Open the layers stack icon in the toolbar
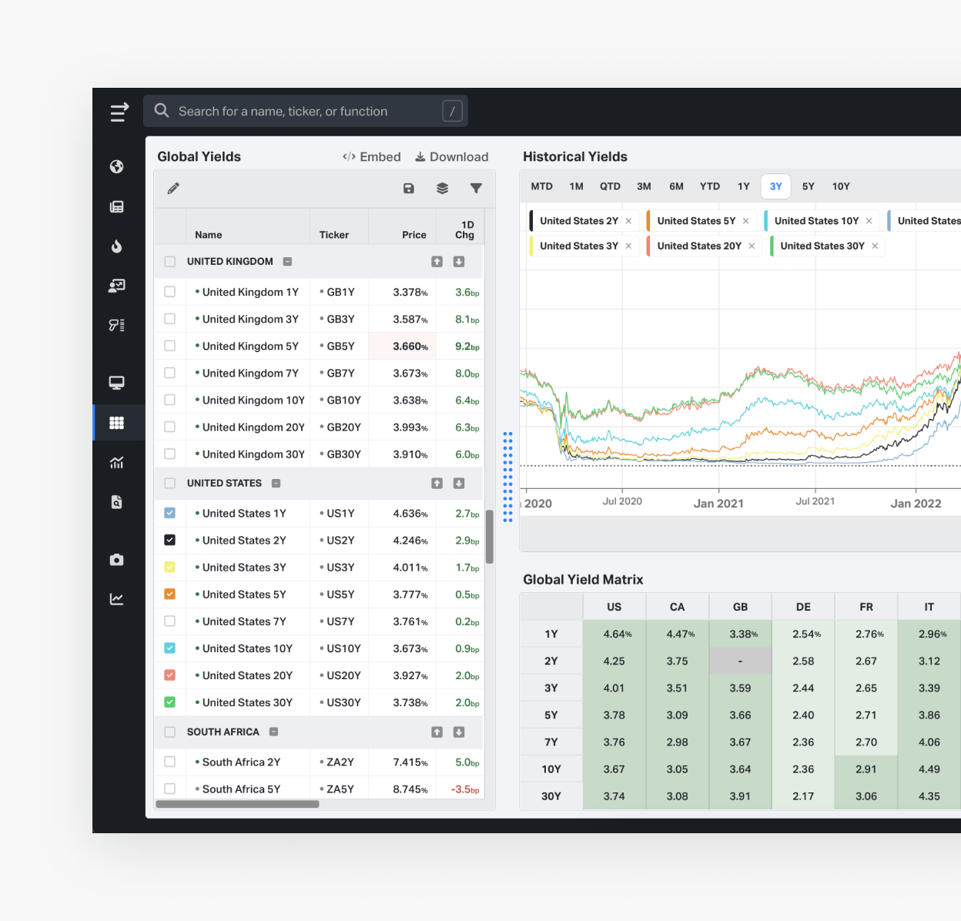Viewport: 961px width, 921px height. coord(442,189)
